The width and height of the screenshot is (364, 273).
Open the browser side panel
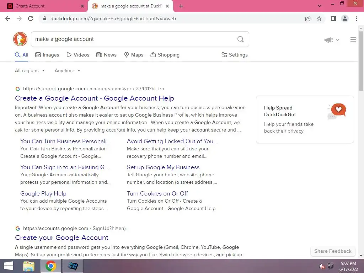point(333,18)
